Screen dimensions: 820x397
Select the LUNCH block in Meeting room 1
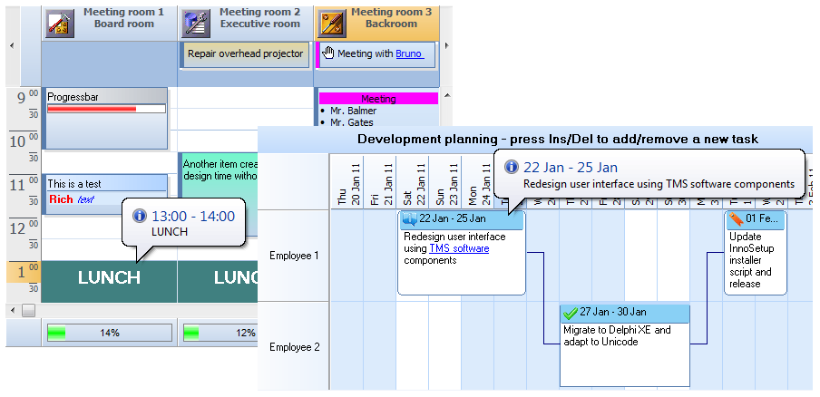[x=109, y=277]
